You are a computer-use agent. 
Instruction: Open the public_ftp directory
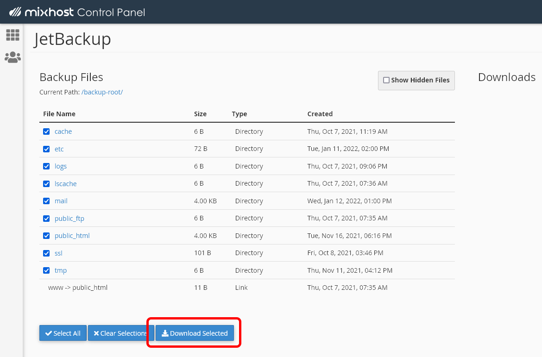click(x=69, y=219)
